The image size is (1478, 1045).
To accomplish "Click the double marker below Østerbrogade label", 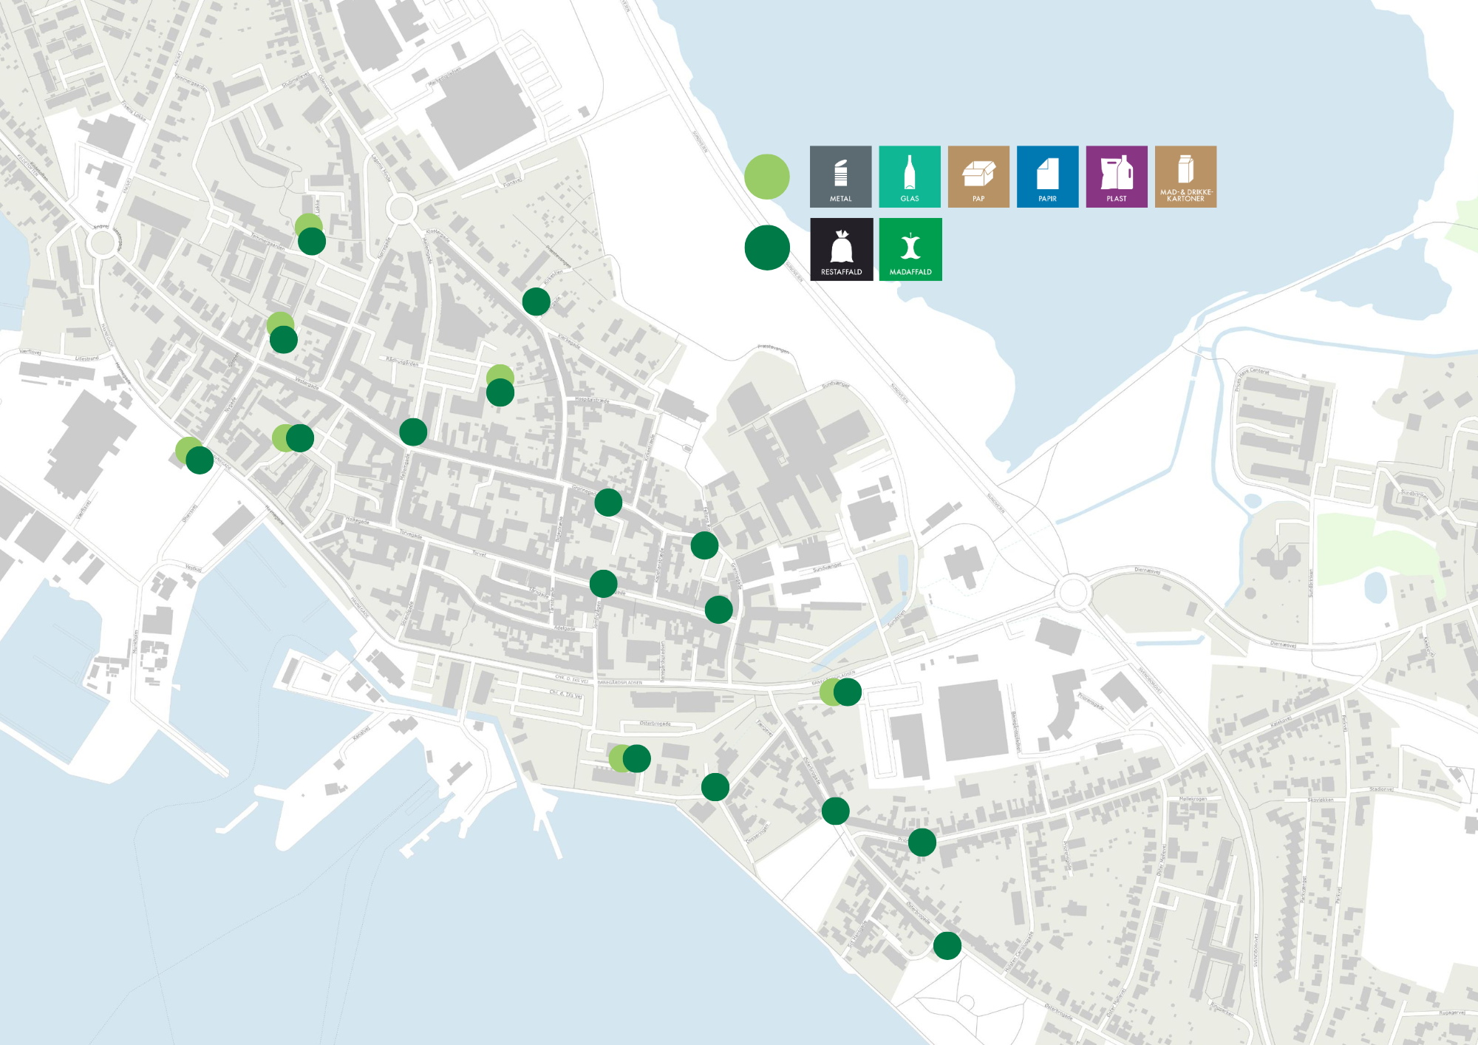I will 630,758.
